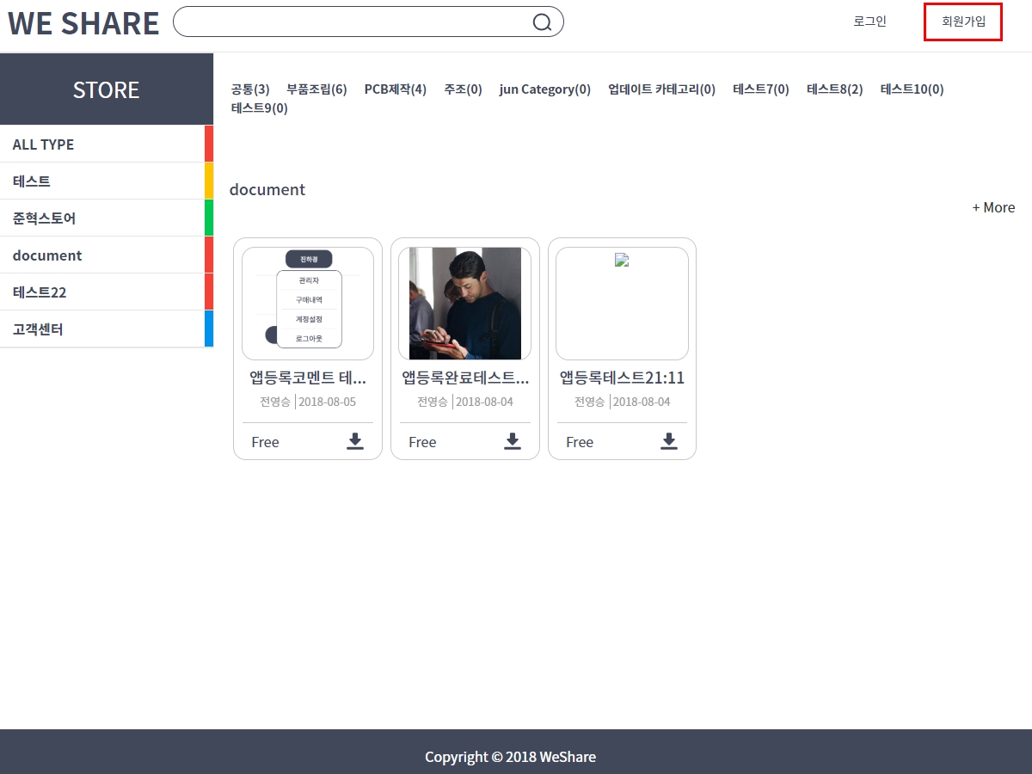Select the PCB제작(4) category
The image size is (1032, 774).
click(x=395, y=89)
